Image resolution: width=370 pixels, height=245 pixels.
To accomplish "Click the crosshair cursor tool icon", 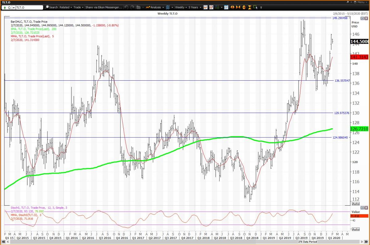I will tap(217, 7).
